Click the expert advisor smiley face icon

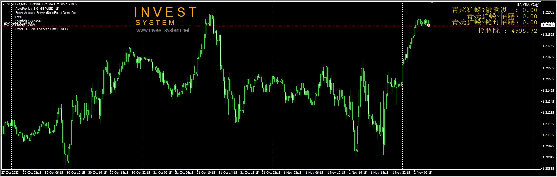(537, 5)
